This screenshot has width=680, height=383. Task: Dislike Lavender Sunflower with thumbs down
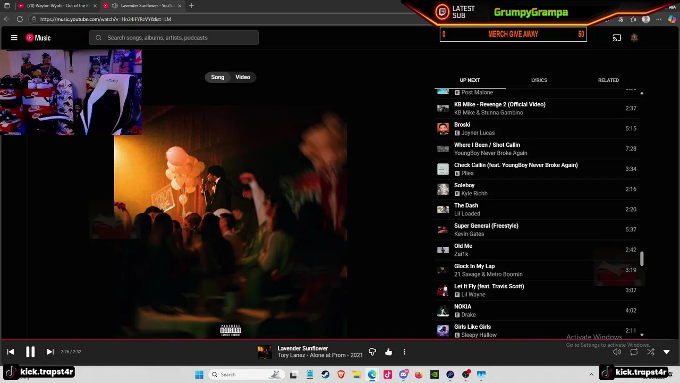click(372, 352)
